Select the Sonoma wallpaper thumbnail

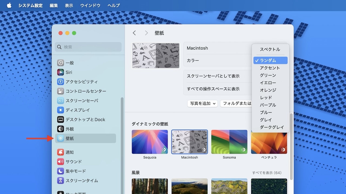click(x=229, y=142)
